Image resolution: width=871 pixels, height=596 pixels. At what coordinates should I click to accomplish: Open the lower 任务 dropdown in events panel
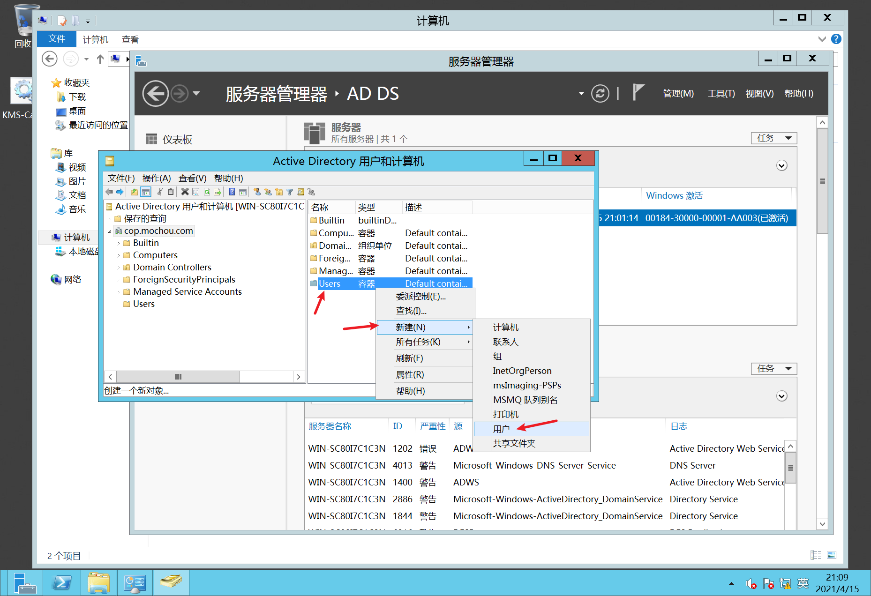(774, 369)
